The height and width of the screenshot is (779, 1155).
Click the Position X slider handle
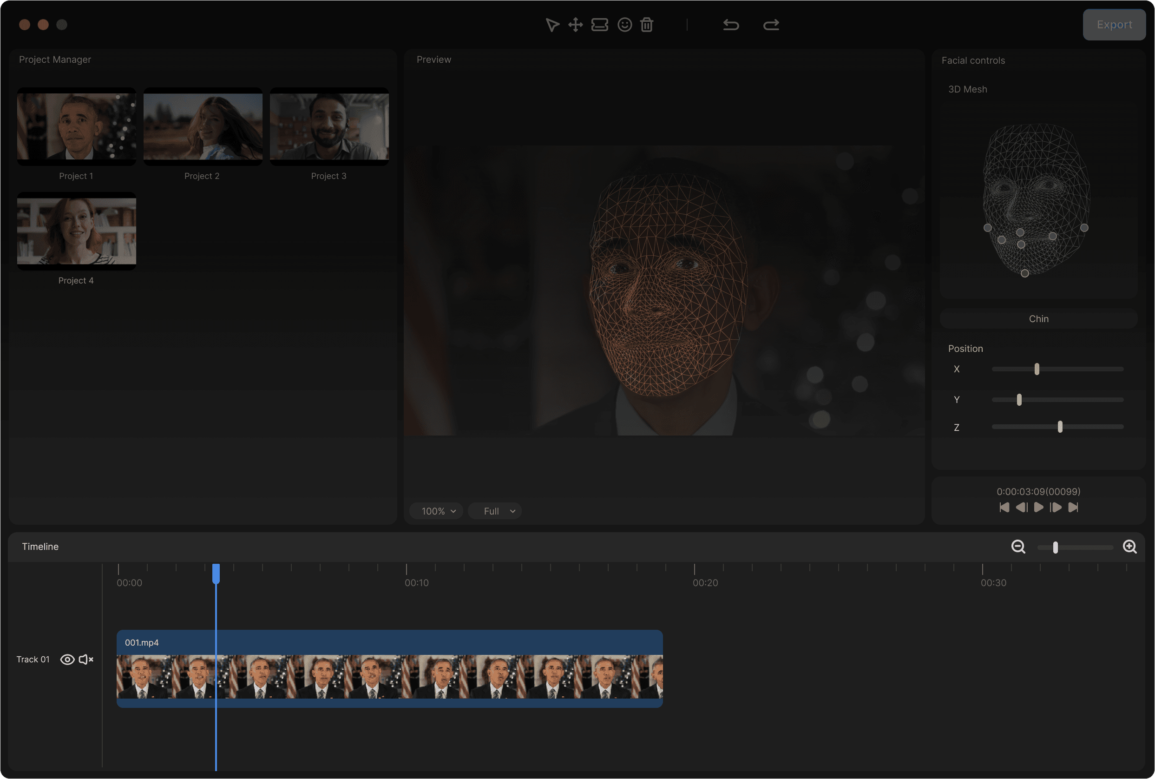pos(1037,369)
